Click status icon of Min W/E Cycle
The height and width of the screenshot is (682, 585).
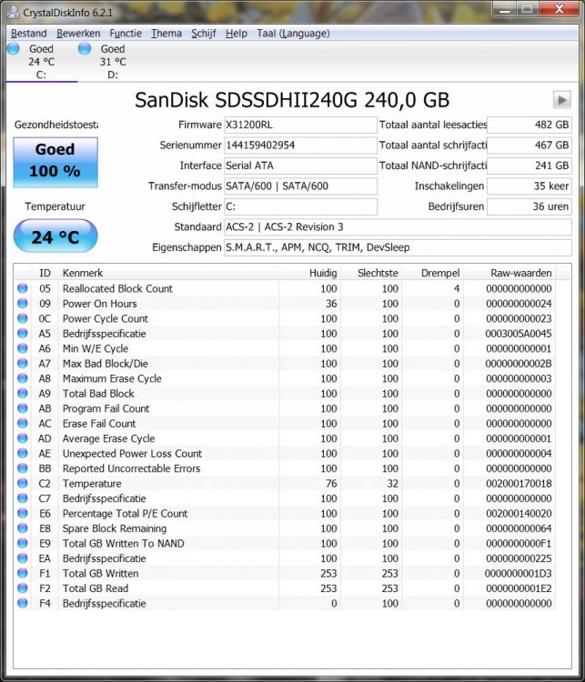click(x=22, y=348)
